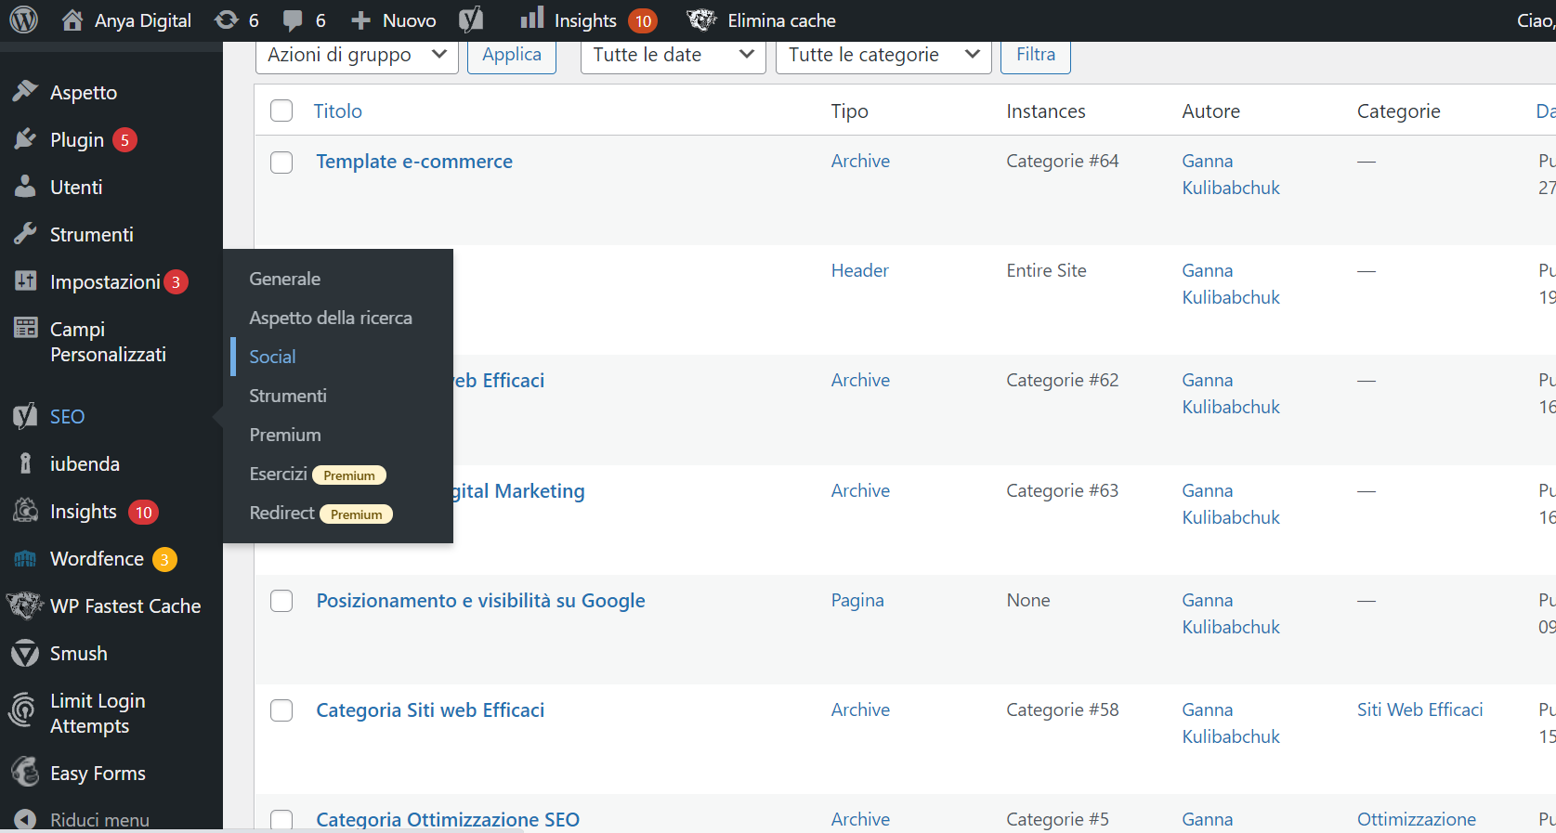Open the Yoast SEO icon in admin bar
1556x833 pixels.
point(471,20)
